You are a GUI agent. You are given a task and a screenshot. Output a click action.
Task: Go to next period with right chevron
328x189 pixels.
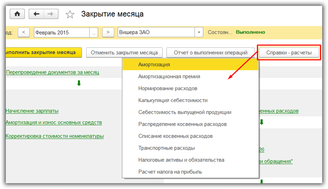click(x=108, y=32)
